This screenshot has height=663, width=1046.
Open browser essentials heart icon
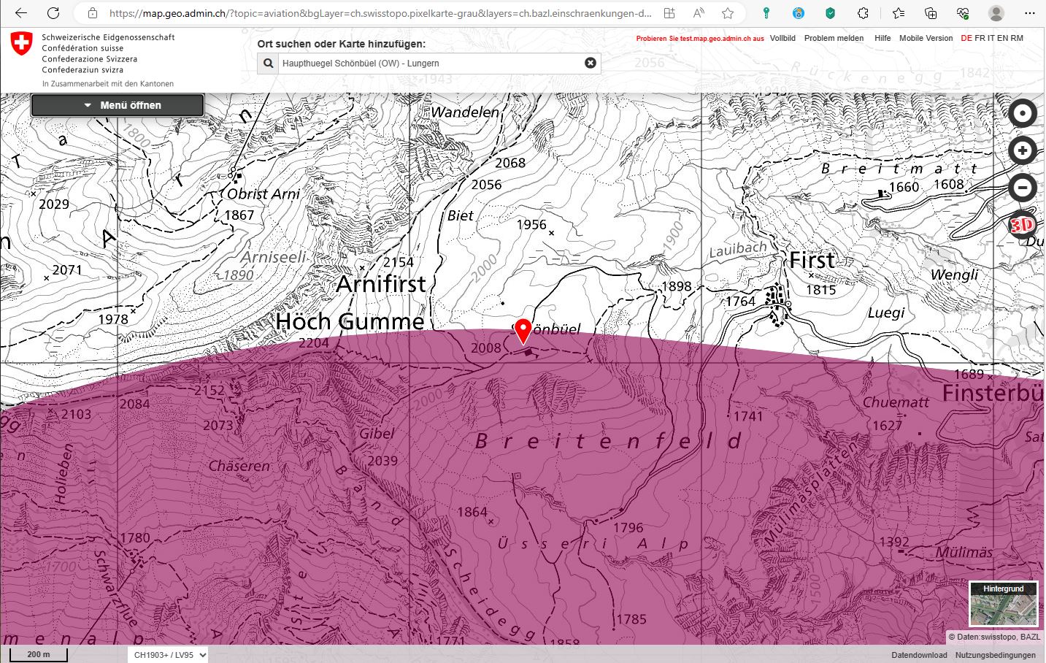pos(963,13)
